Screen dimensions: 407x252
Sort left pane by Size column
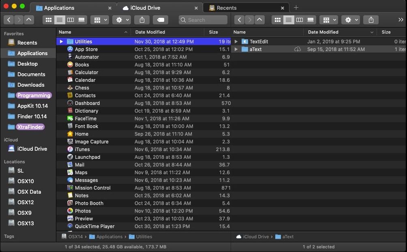click(218, 32)
